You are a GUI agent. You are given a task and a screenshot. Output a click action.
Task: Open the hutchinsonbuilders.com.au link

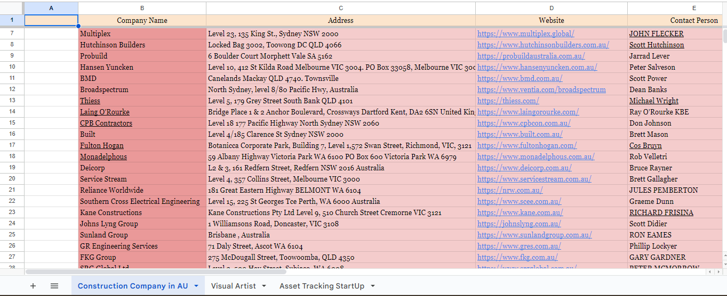point(543,45)
